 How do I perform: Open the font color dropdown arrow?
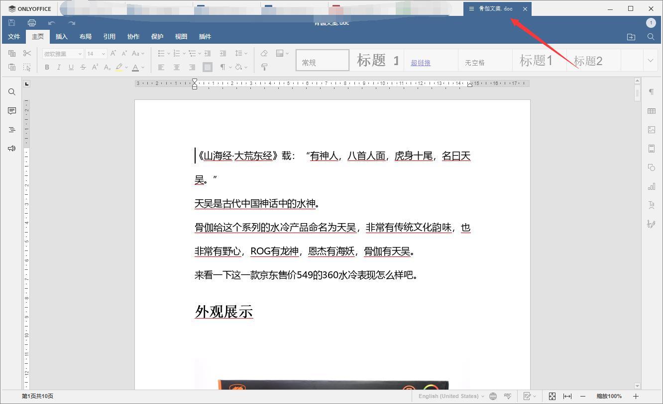click(143, 67)
